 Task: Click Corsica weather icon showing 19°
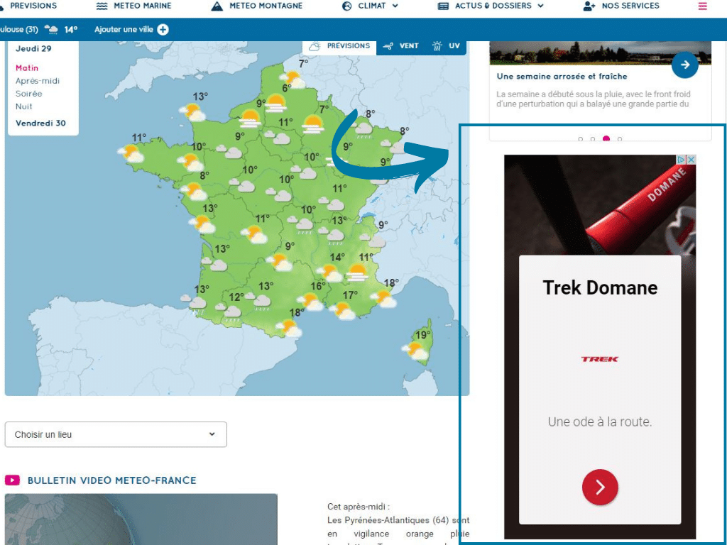[x=415, y=351]
